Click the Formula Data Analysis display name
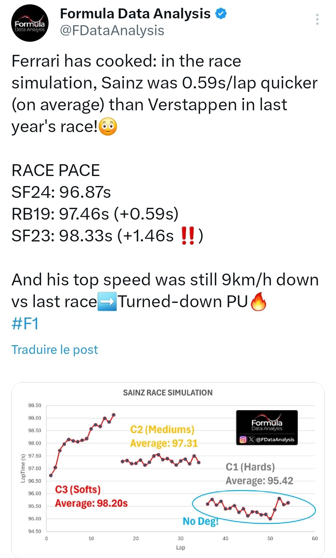The image size is (336, 558). tap(135, 14)
